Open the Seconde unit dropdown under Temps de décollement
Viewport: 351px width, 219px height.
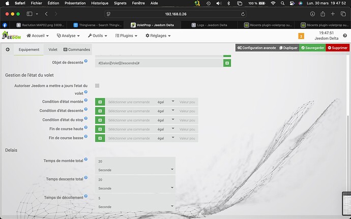click(135, 207)
